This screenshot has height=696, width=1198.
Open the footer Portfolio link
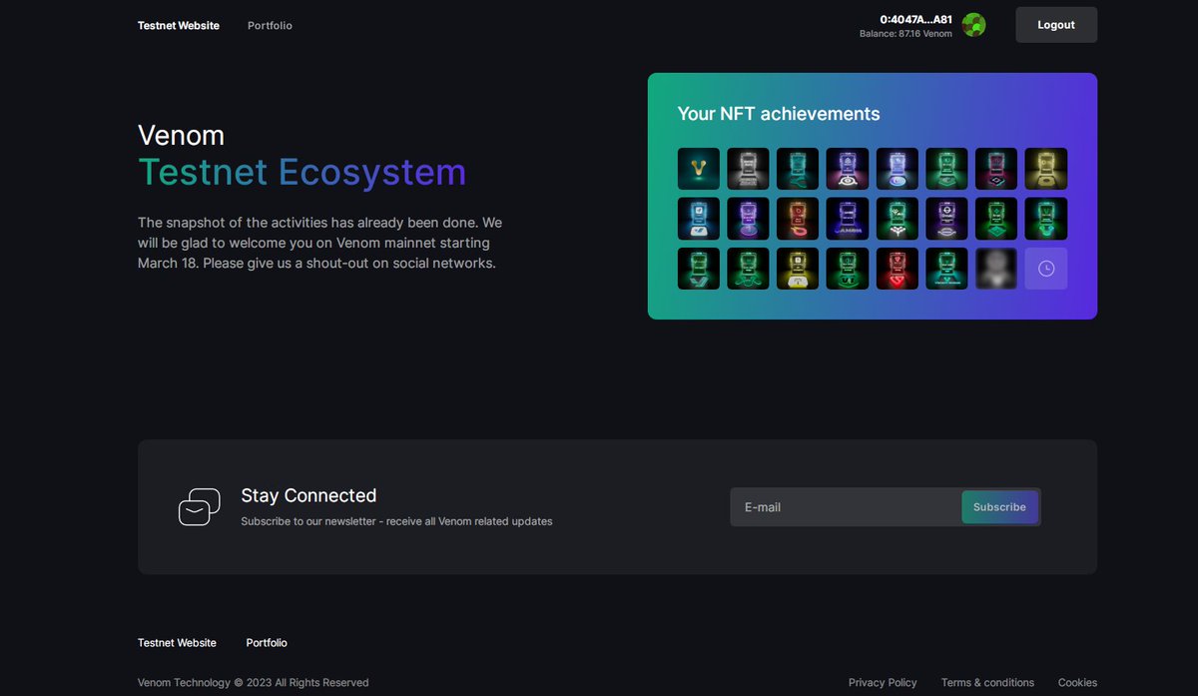tap(267, 643)
